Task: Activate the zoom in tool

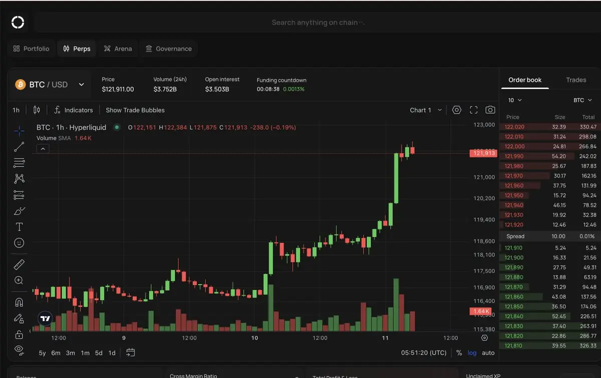Action: 19,280
